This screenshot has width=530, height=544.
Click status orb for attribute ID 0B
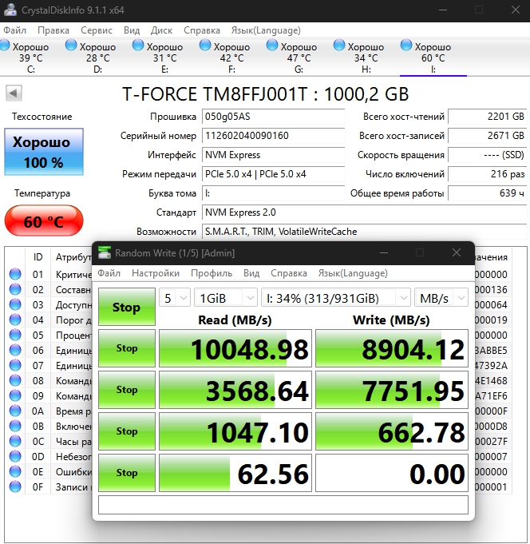tap(15, 426)
